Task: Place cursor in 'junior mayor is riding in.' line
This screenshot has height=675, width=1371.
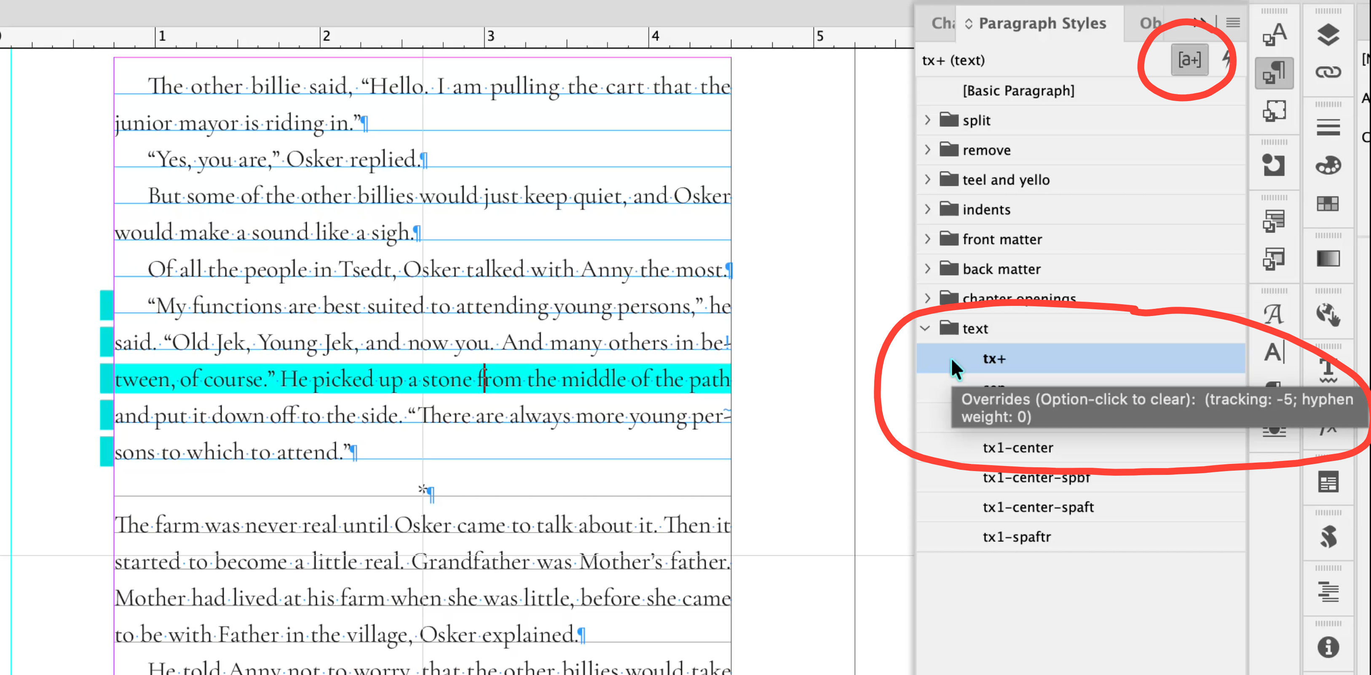Action: (x=238, y=123)
